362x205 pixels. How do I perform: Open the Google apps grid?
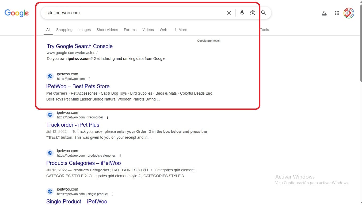click(337, 13)
